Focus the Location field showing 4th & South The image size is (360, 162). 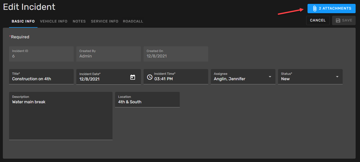147,102
